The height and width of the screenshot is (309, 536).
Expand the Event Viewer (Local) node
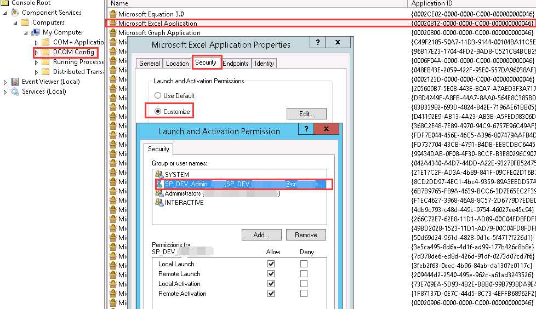point(5,82)
